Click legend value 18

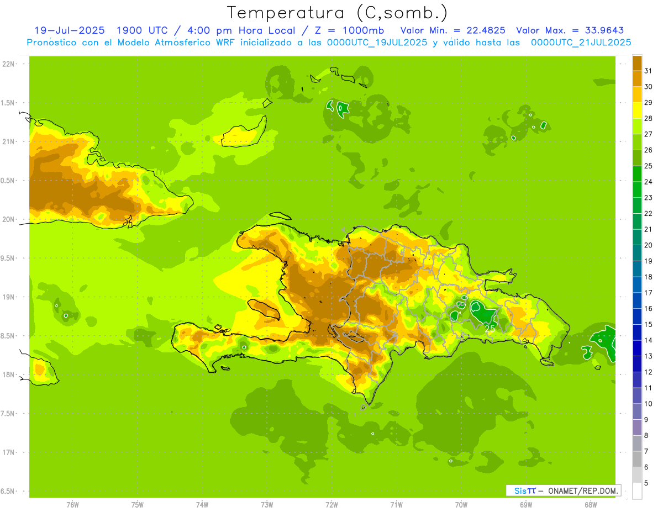[648, 277]
